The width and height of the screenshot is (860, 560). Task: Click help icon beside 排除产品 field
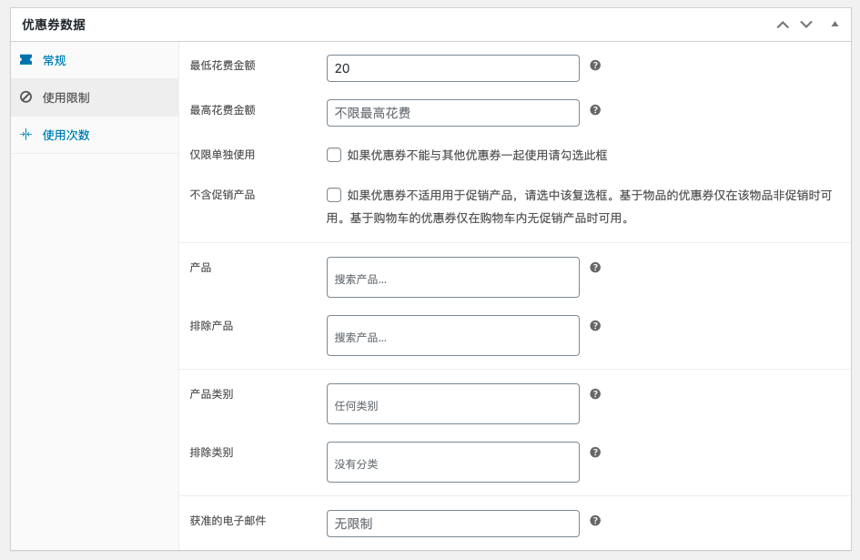point(595,326)
